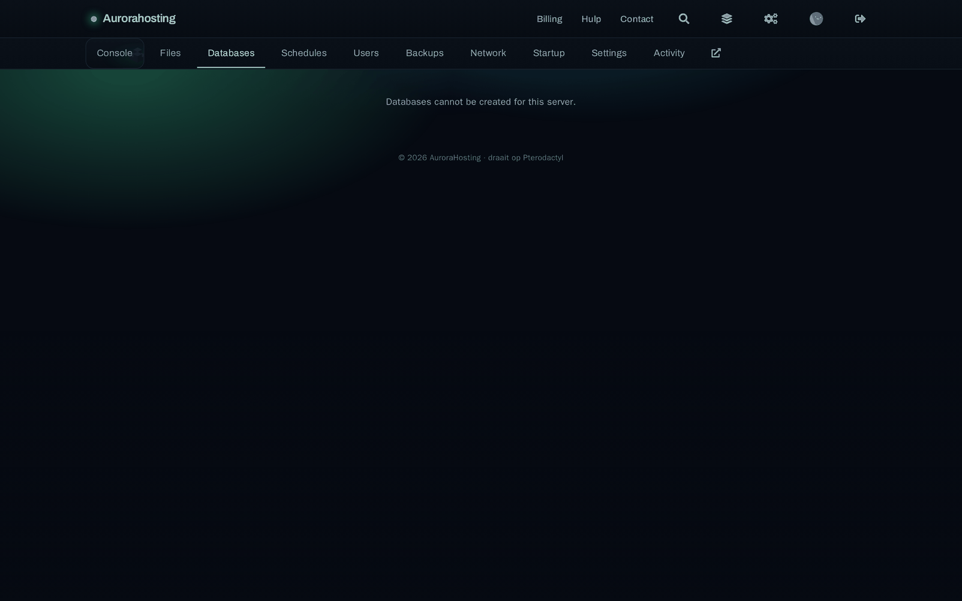Viewport: 962px width, 601px height.
Task: Open the Contact link
Action: pyautogui.click(x=637, y=19)
